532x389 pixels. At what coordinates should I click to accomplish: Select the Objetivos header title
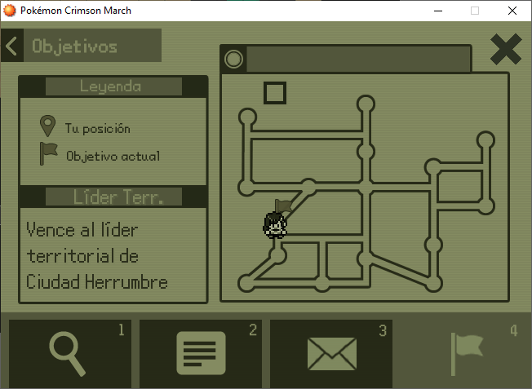point(75,46)
